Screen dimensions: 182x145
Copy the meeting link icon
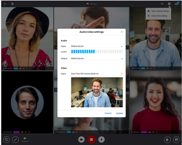click(x=162, y=4)
